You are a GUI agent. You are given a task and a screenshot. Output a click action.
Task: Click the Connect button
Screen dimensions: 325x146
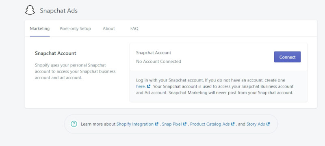[x=287, y=57]
